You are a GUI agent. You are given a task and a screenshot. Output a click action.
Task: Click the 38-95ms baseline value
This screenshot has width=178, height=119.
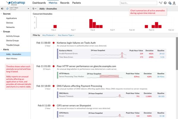[x=160, y=77]
